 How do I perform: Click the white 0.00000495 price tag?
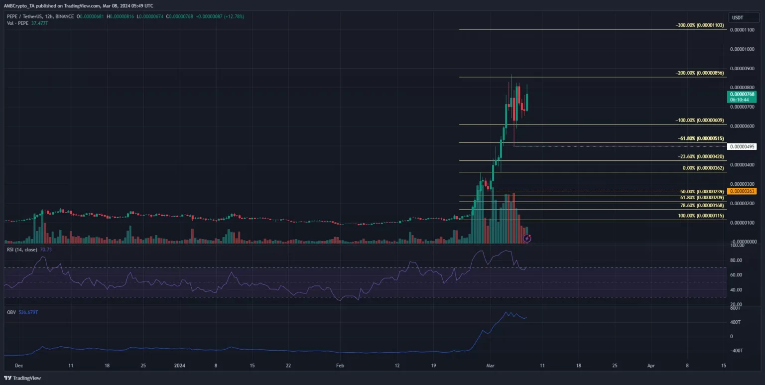click(742, 146)
